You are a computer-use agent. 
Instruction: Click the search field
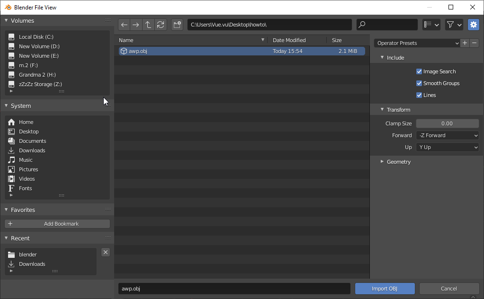point(387,25)
